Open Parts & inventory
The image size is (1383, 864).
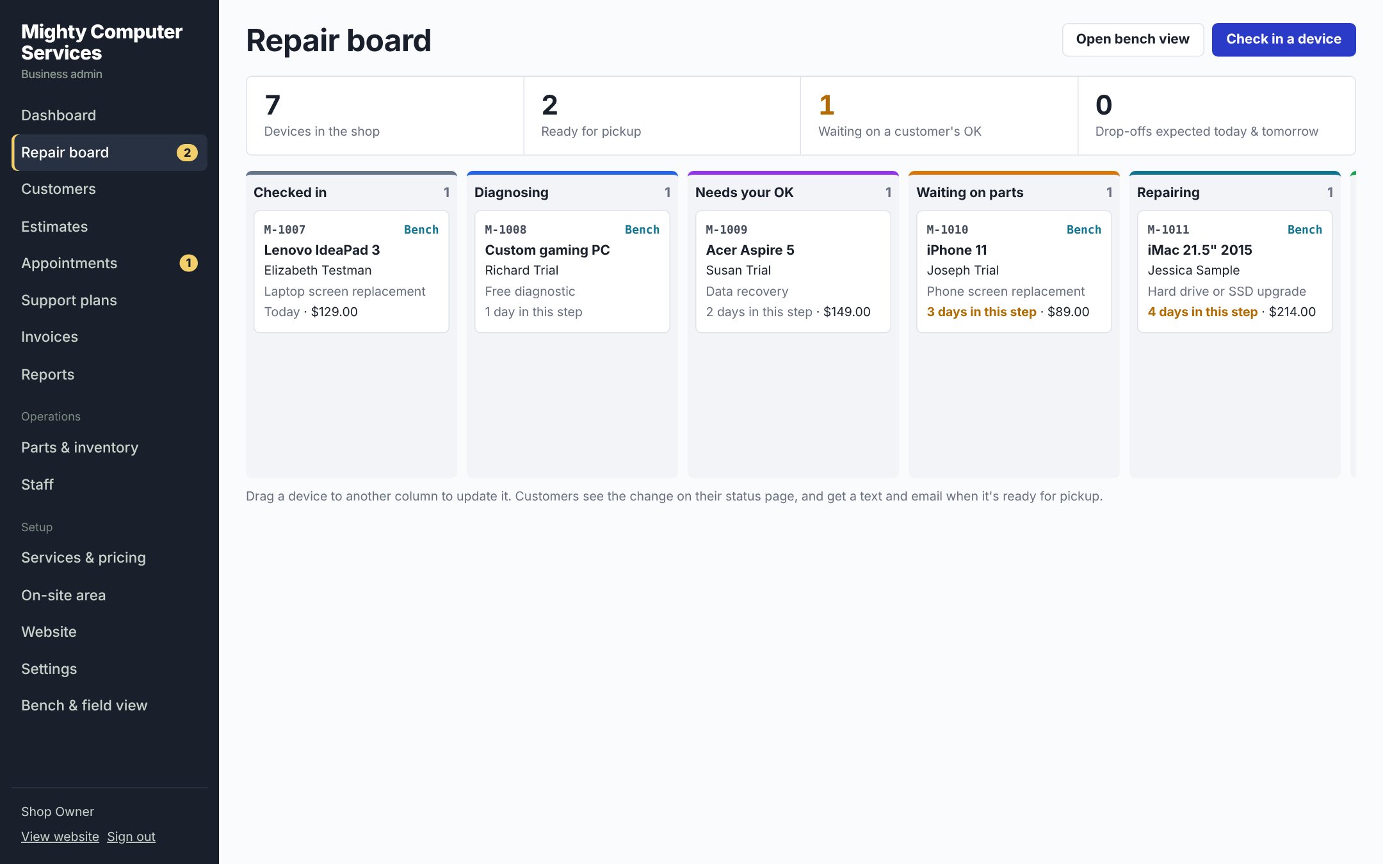109,447
